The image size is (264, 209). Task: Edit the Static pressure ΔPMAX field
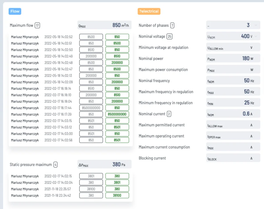104,164
